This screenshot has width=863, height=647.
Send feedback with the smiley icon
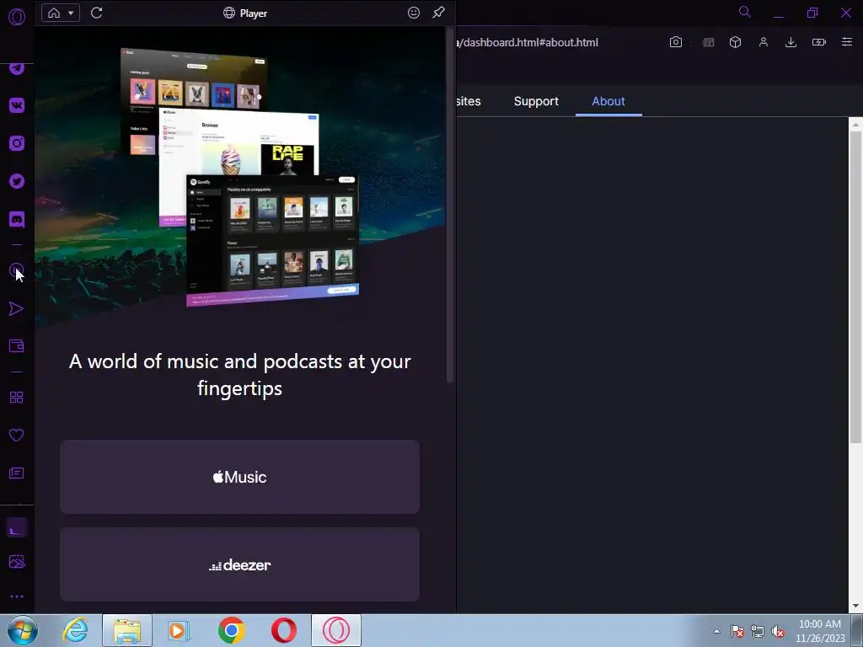tap(414, 13)
